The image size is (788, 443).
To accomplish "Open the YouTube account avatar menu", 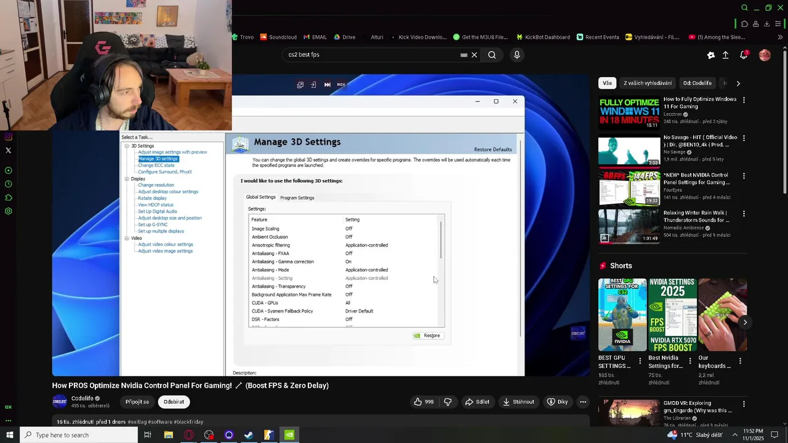I will click(765, 55).
